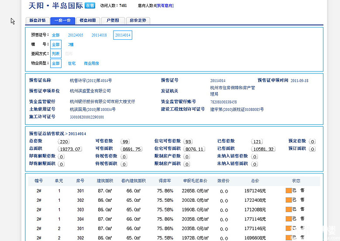Click total price 1696608元
The height and width of the screenshot is (241, 340).
(x=255, y=238)
